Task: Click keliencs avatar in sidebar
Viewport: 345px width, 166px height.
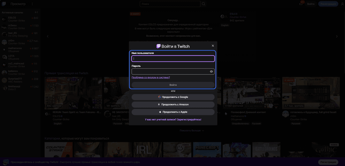Action: click(4, 73)
